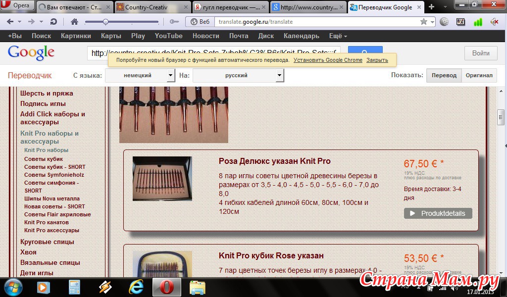The height and width of the screenshot is (297, 507).
Task: Show the translated version with Перевод
Action: point(444,75)
